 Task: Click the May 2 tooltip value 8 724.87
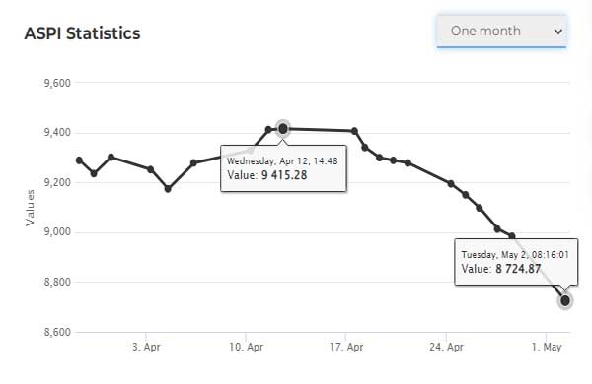coord(518,269)
